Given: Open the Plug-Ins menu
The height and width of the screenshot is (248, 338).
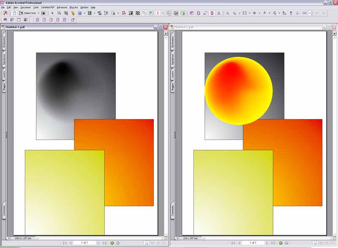Looking at the screenshot, I should 74,8.
